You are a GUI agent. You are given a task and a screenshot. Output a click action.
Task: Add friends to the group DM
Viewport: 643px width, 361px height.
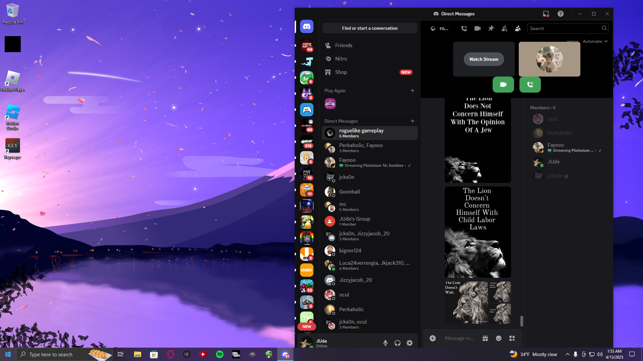click(504, 28)
